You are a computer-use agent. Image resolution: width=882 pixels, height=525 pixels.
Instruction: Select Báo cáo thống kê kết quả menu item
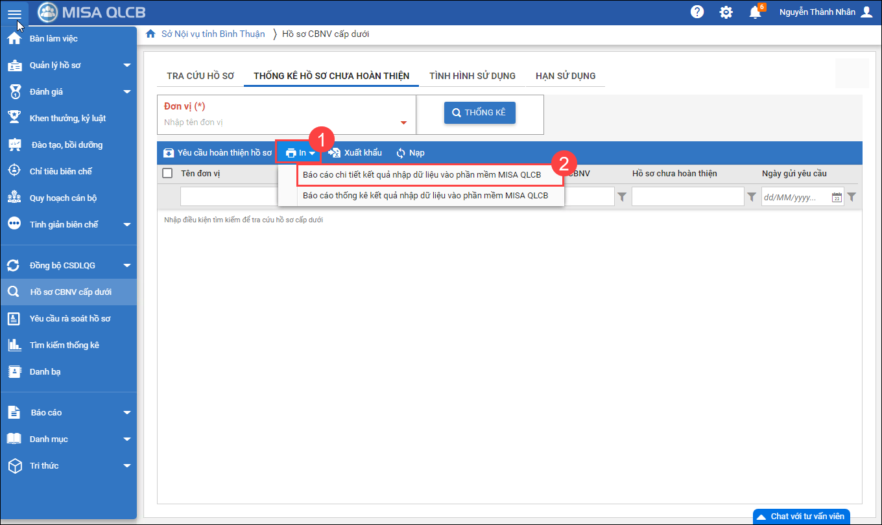(x=425, y=196)
